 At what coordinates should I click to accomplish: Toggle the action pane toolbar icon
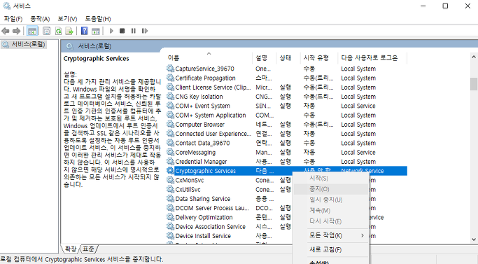click(96, 31)
